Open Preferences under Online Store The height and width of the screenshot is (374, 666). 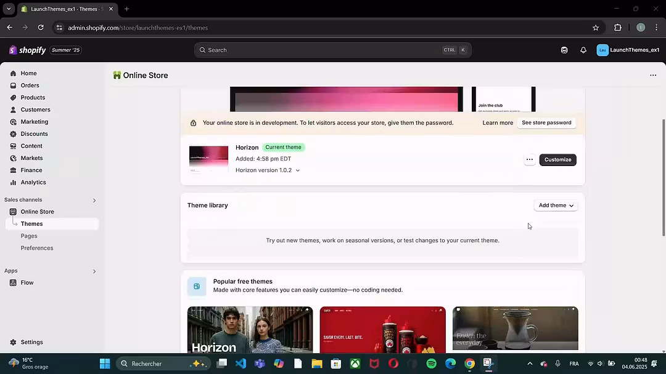coord(37,248)
